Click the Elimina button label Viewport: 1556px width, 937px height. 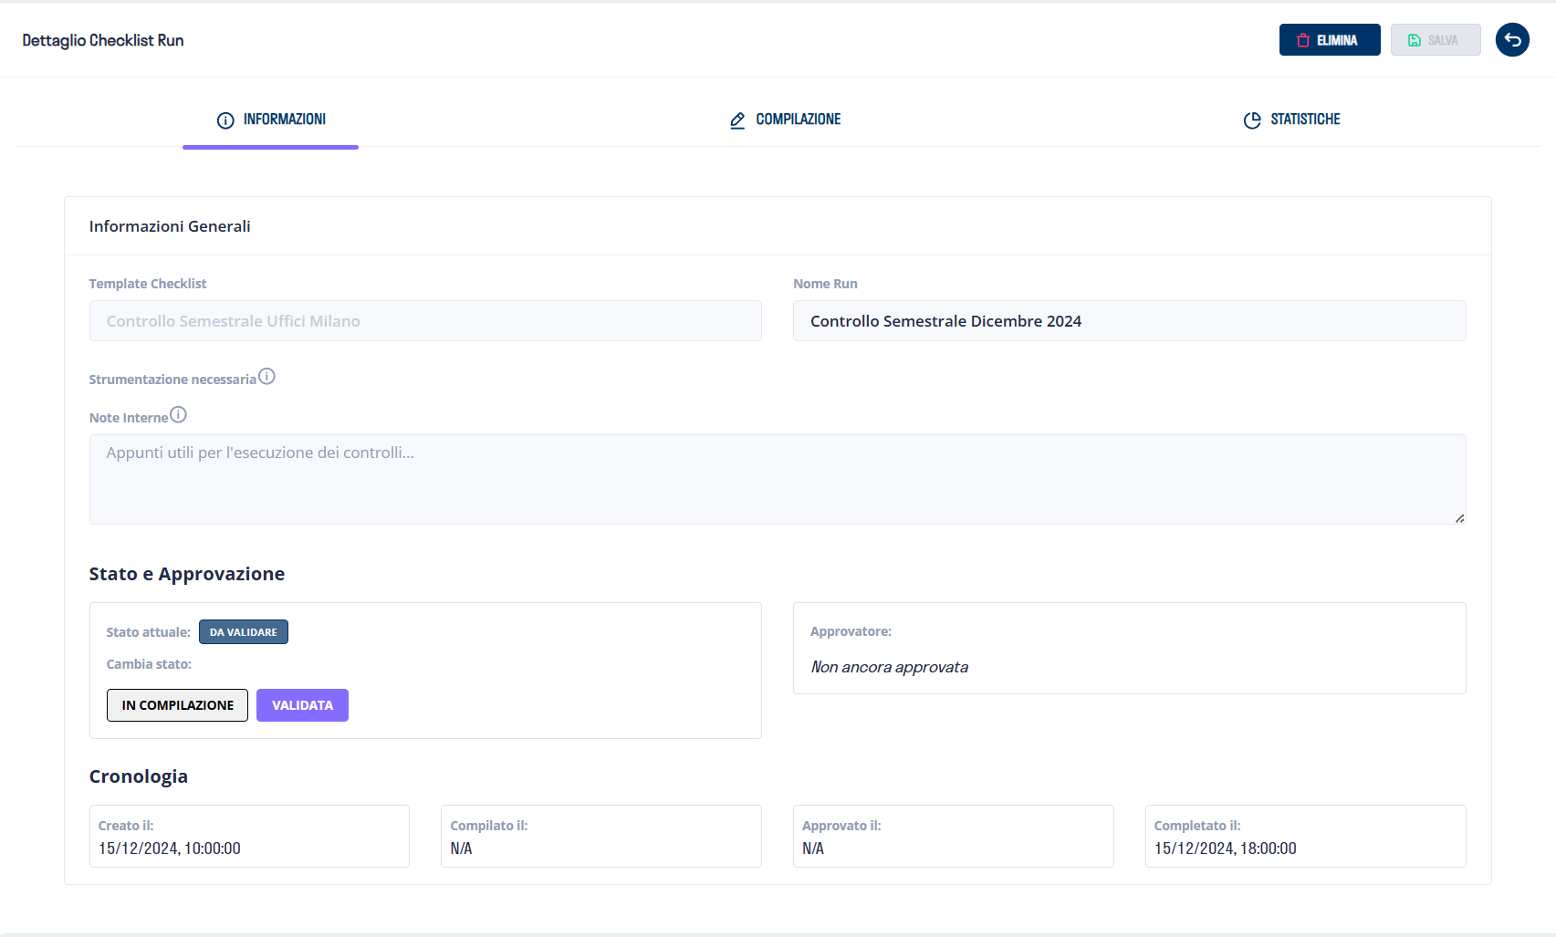click(1337, 40)
